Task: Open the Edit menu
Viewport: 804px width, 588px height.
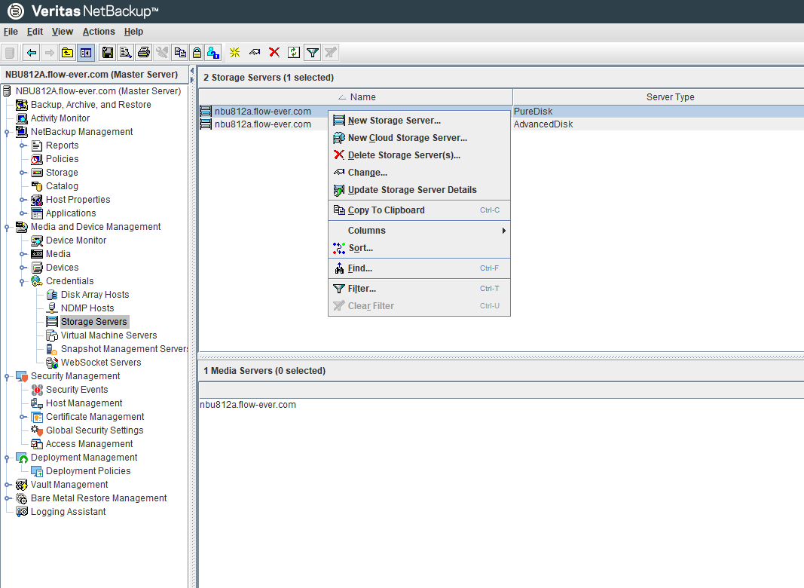Action: (35, 32)
